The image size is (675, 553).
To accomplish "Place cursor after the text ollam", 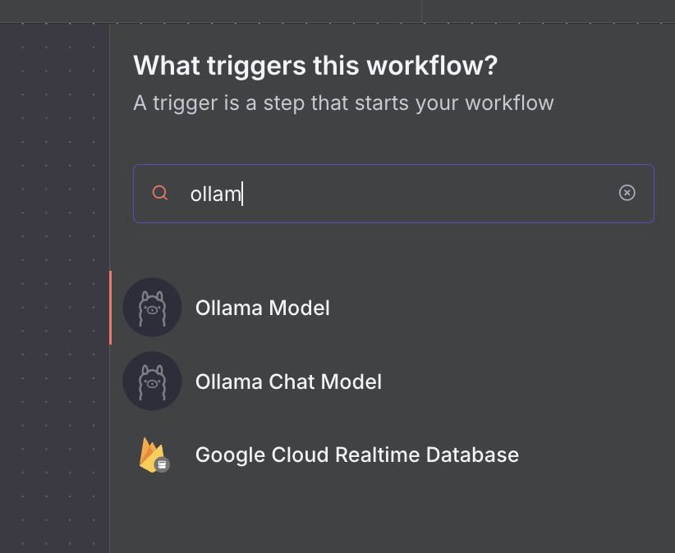I will tap(244, 193).
